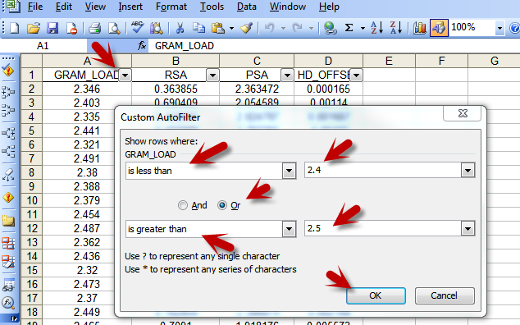The height and width of the screenshot is (325, 520).
Task: Click the Redo arrow icon
Action: coord(298,28)
